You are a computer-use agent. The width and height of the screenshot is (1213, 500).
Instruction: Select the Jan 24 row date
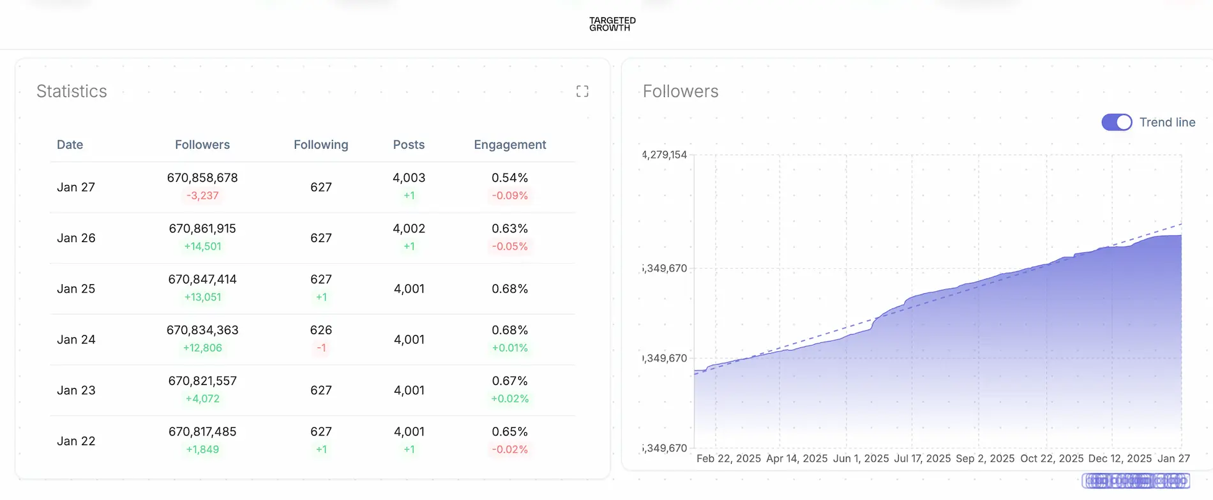pos(76,340)
